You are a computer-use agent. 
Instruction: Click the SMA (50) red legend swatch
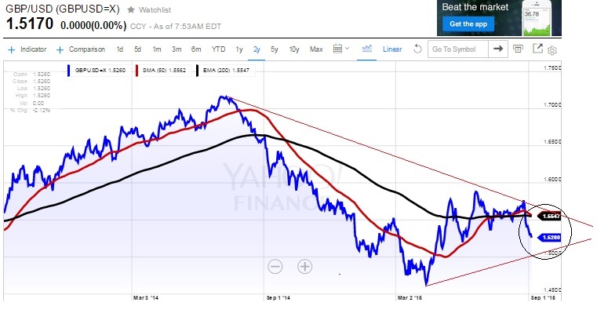pos(137,71)
